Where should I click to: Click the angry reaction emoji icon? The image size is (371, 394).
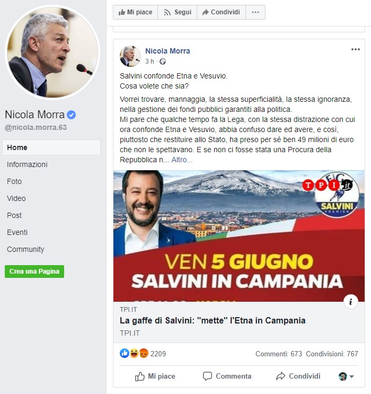point(144,353)
